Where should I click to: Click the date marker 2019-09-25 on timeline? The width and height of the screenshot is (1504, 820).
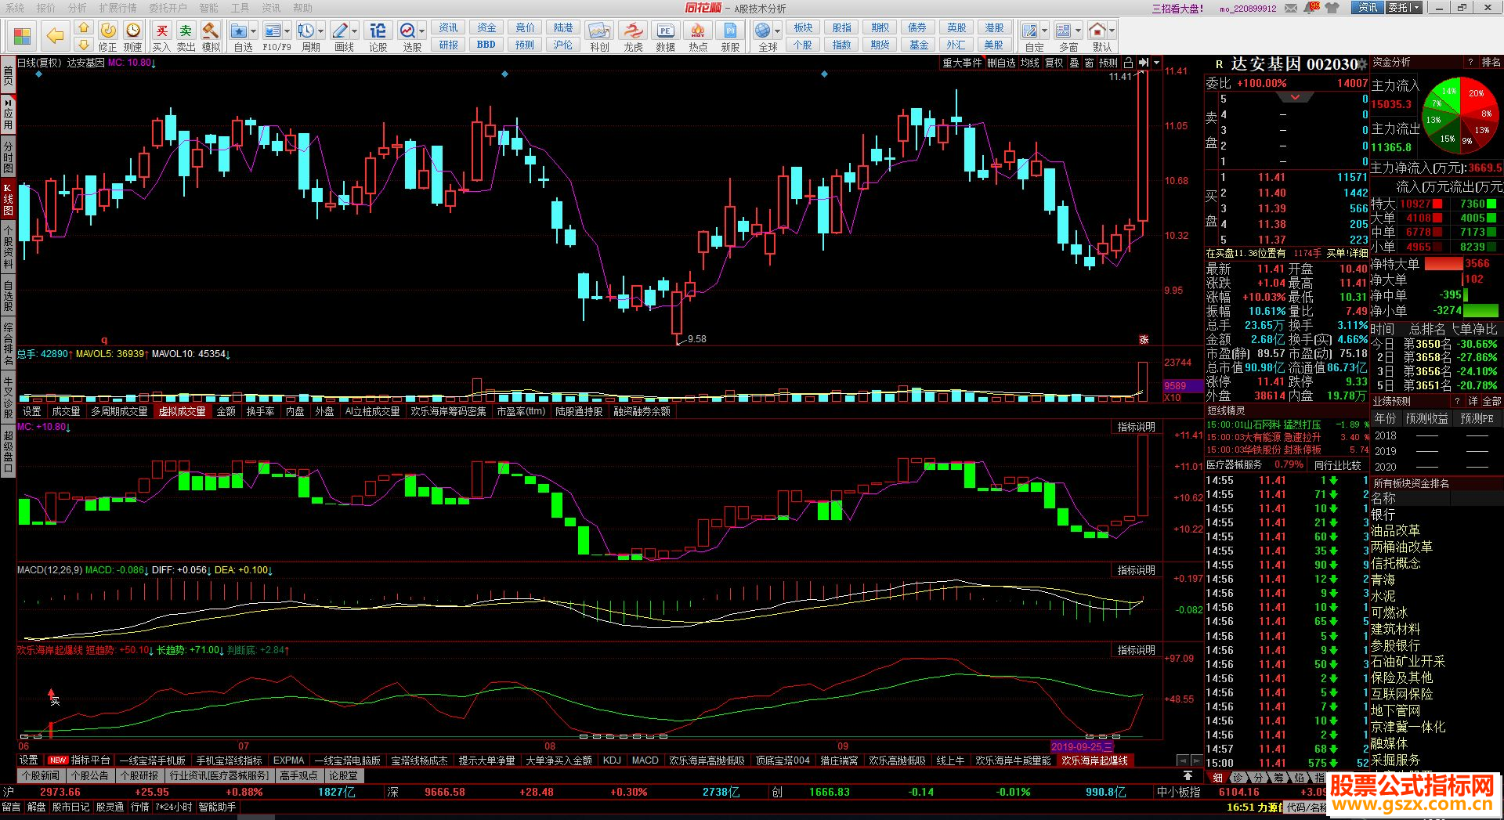coord(1082,746)
